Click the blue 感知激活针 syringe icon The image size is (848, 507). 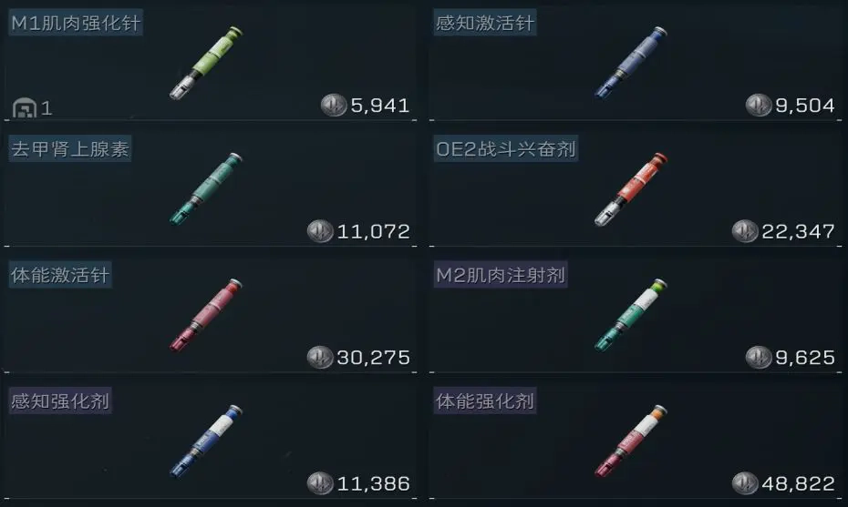point(631,63)
